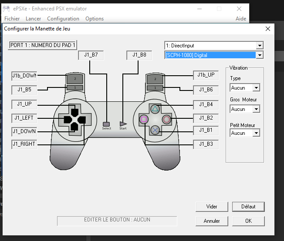Edit the J1_DOWN mapping field

click(24, 131)
